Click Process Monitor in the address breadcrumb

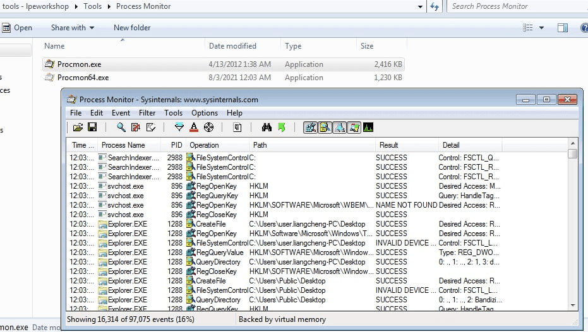pyautogui.click(x=143, y=6)
